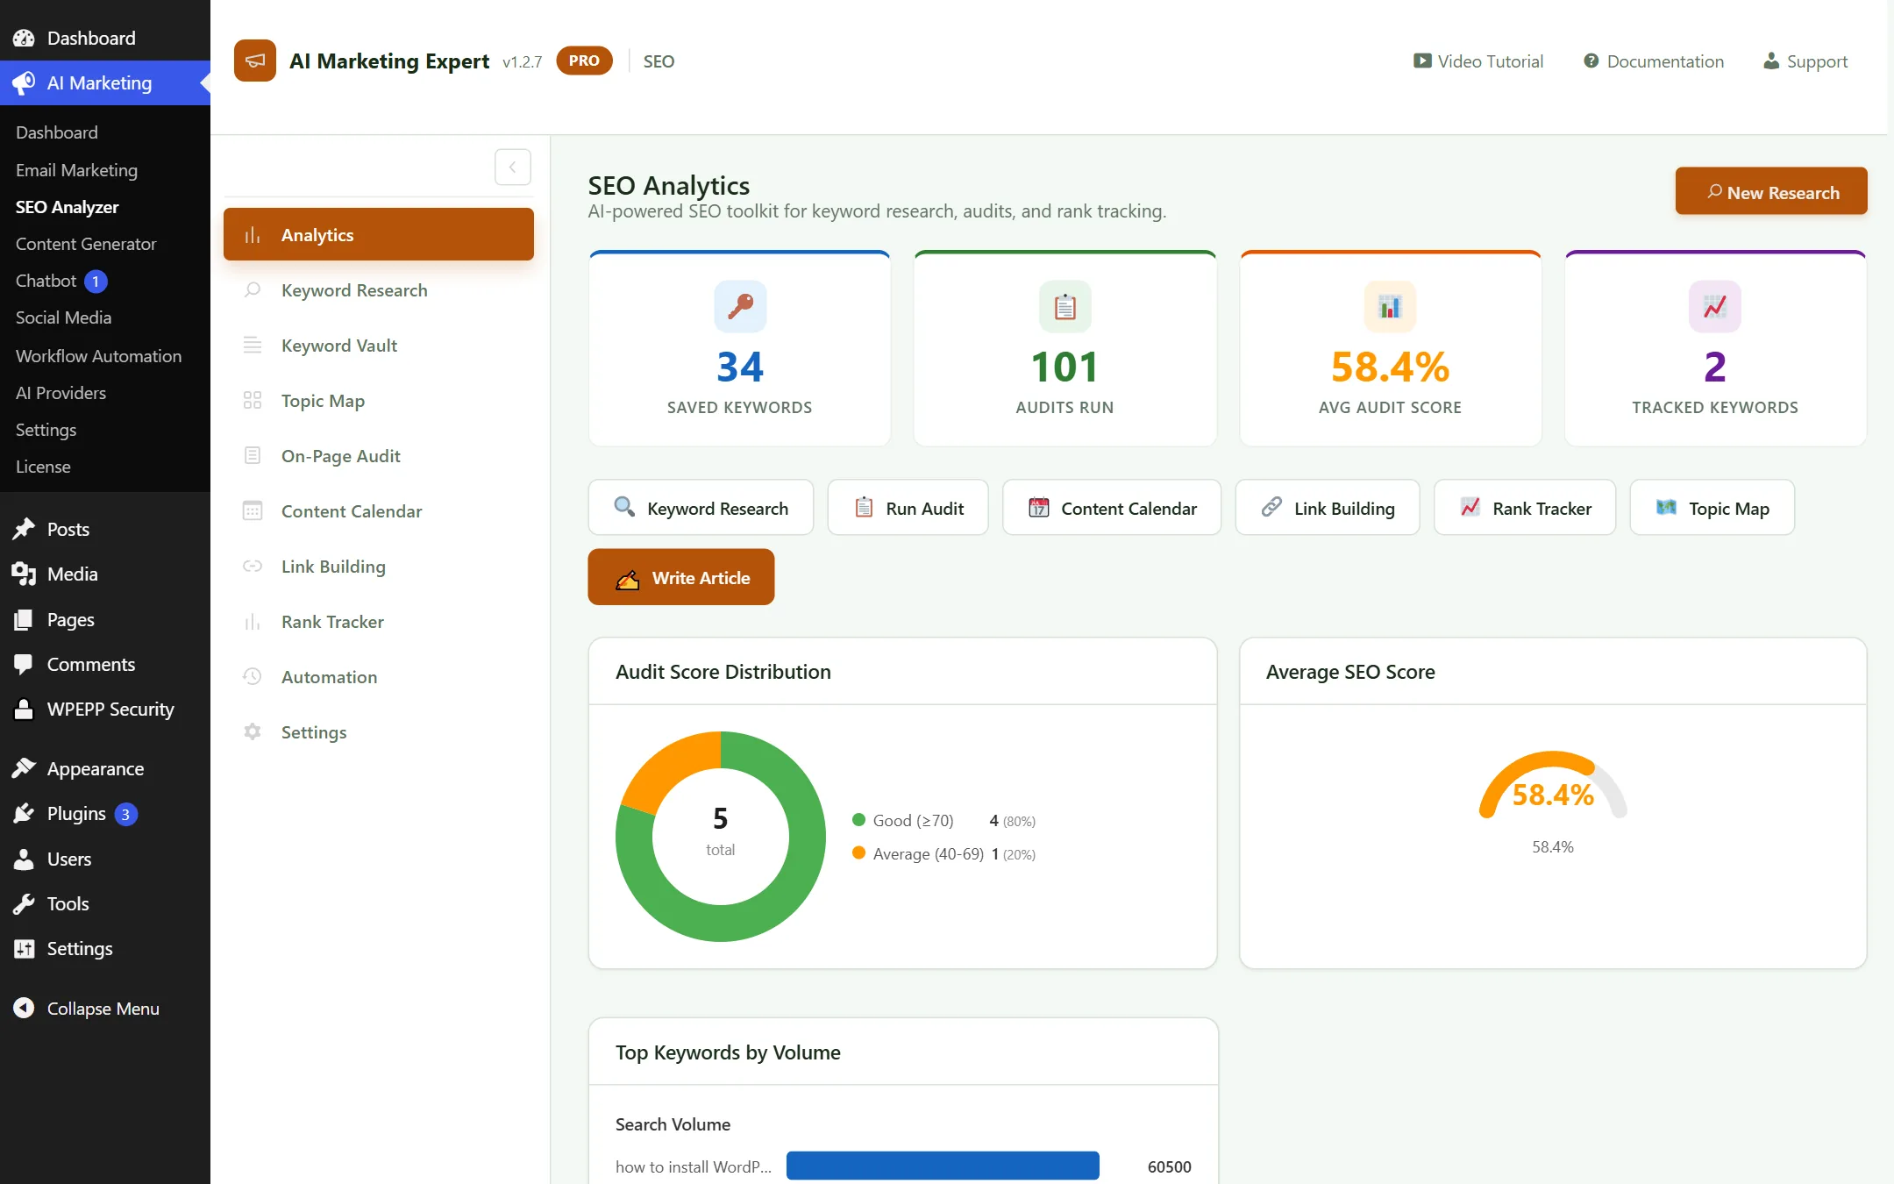
Task: Click the key icon above Saved Keywords
Action: [x=740, y=306]
